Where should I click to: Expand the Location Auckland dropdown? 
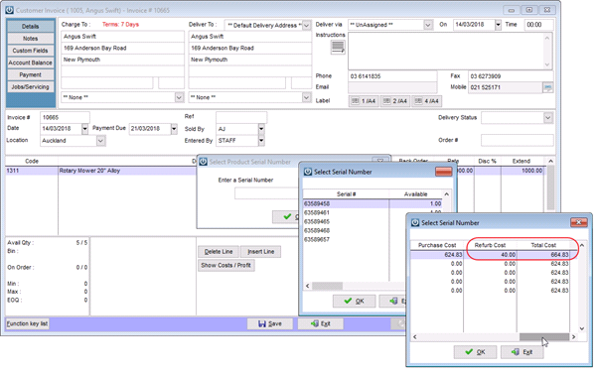point(100,141)
